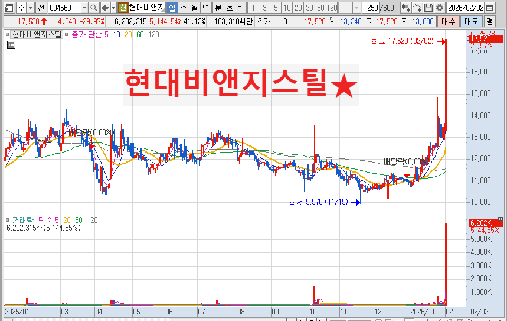Expand the 주 market type dropdown

click(x=30, y=8)
